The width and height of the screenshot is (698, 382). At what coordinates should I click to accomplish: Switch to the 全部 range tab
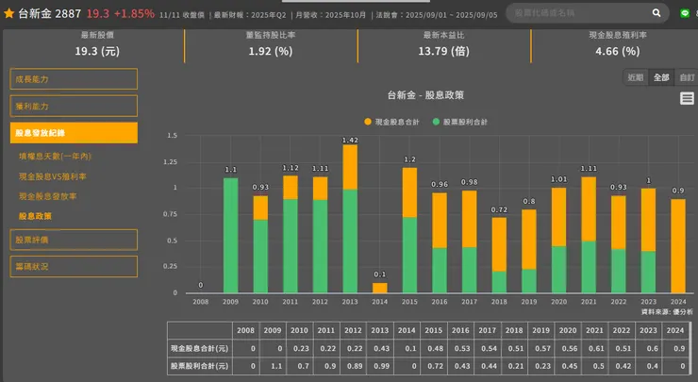[x=661, y=77]
